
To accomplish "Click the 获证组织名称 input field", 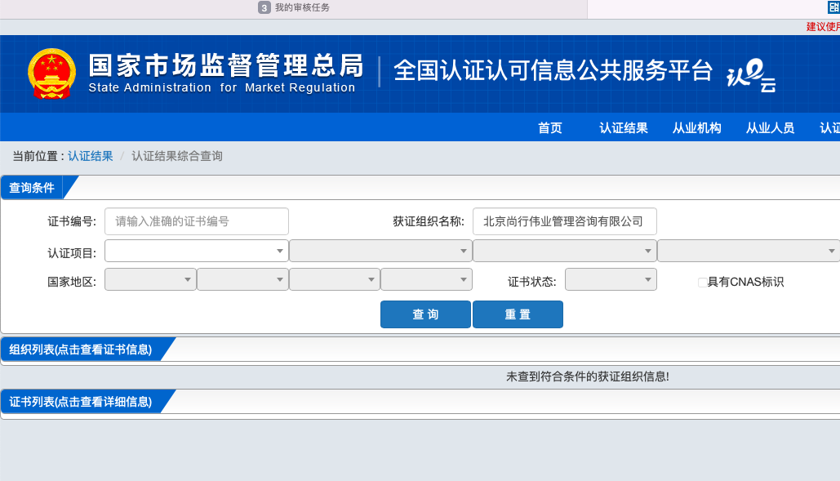I will [x=565, y=221].
